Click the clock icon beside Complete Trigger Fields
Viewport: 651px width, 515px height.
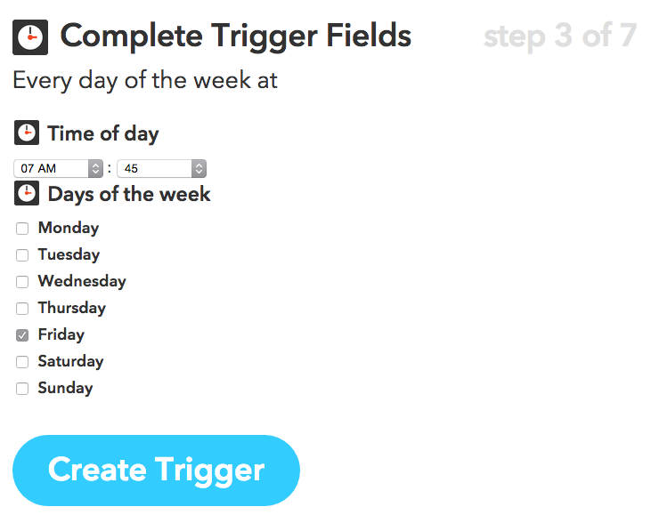[x=30, y=36]
